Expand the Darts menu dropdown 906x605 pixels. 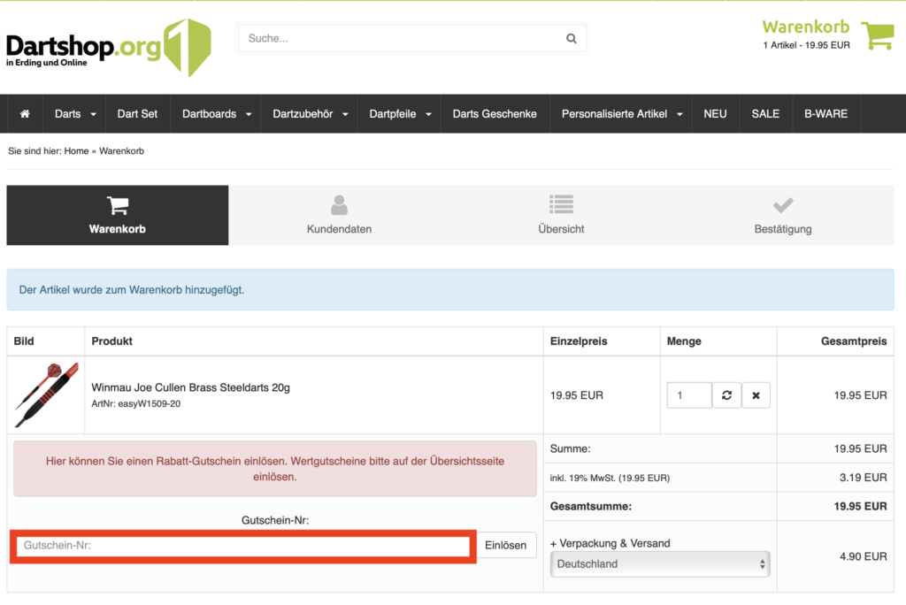click(74, 114)
